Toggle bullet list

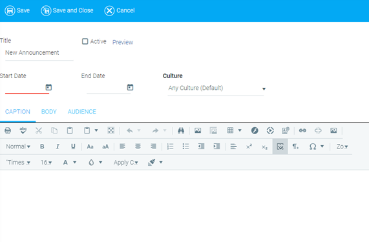click(185, 146)
